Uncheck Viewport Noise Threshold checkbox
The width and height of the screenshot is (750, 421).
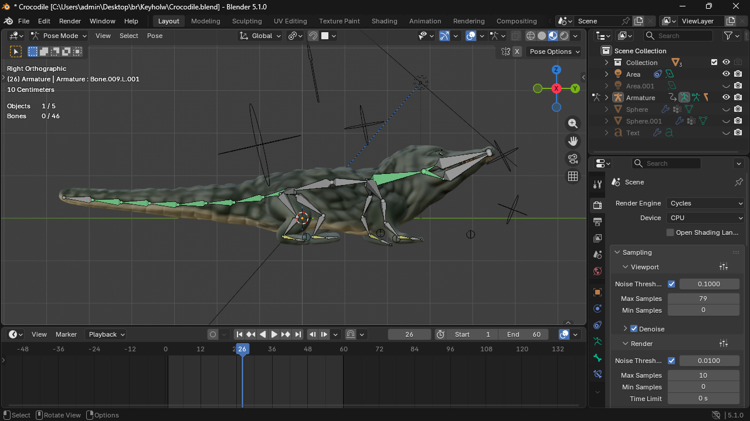[x=671, y=284]
